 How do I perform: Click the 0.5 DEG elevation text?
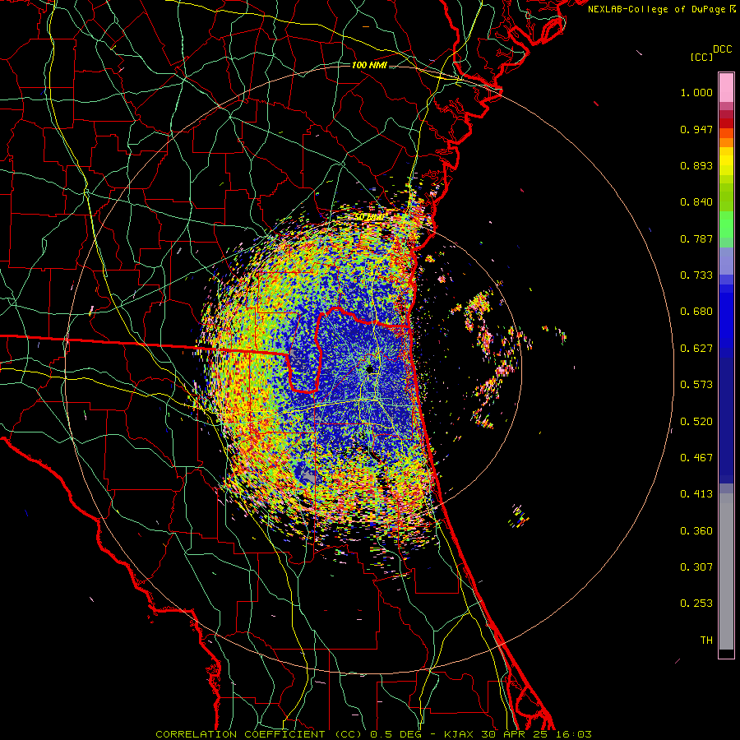[396, 734]
